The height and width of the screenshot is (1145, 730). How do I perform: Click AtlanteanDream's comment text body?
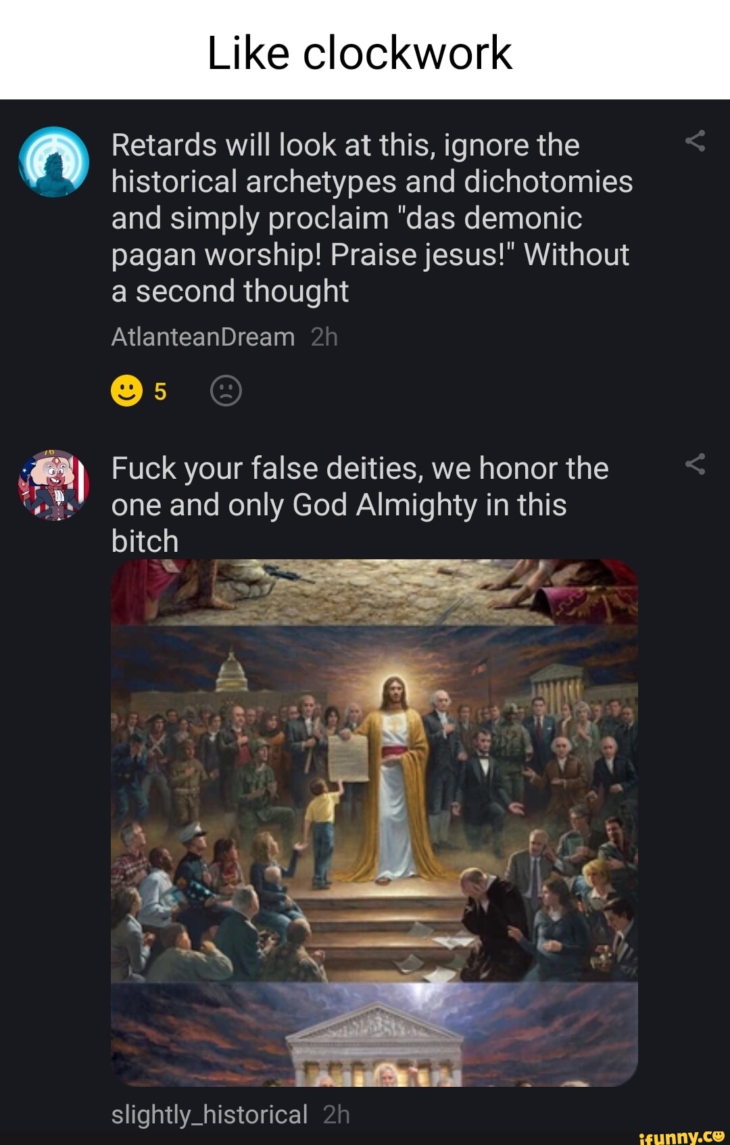coord(372,218)
